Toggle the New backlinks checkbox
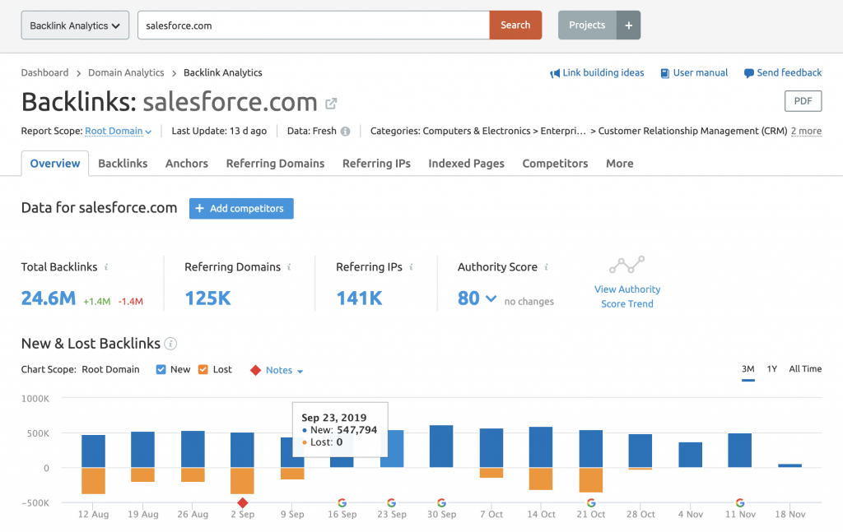The width and height of the screenshot is (843, 532). (x=161, y=370)
